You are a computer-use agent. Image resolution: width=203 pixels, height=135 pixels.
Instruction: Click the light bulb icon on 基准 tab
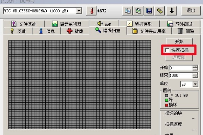[12, 31]
